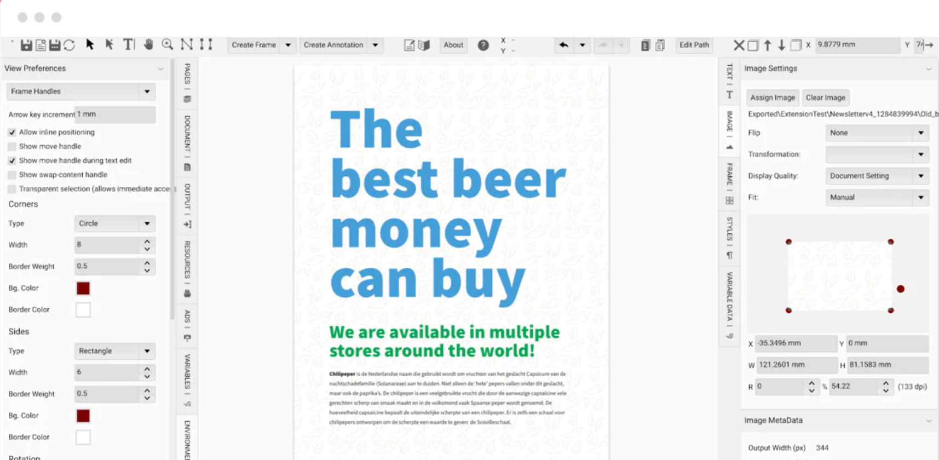Collapse the View Preferences panel
939x460 pixels.
tap(160, 69)
